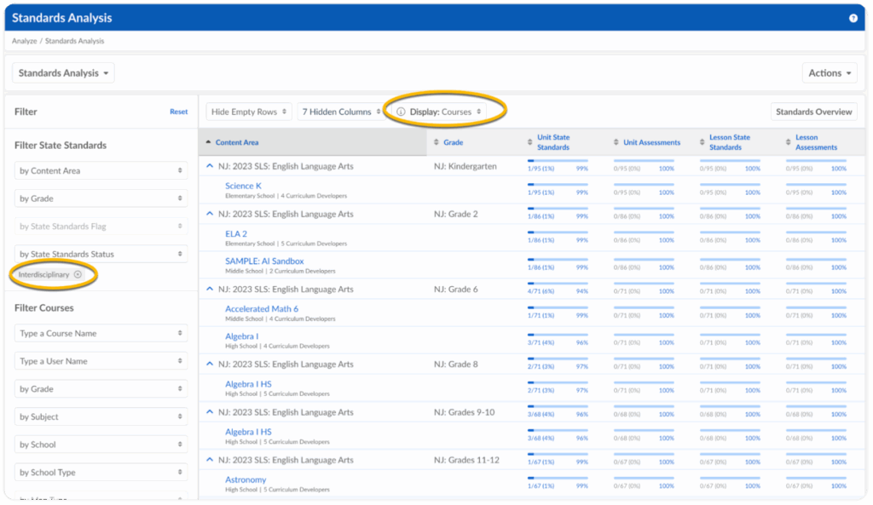Click NJ: Grades 11-12 grade cell
The width and height of the screenshot is (873, 505).
coord(466,460)
